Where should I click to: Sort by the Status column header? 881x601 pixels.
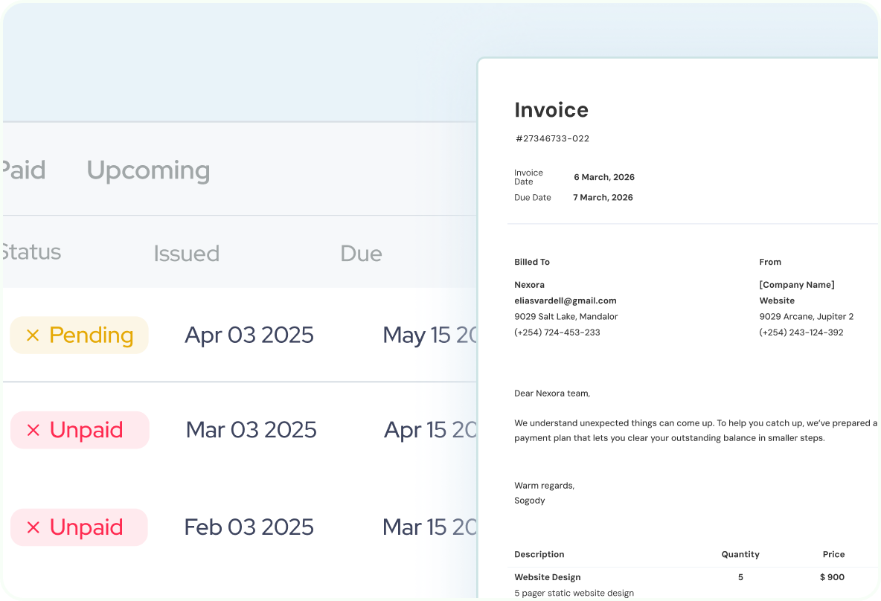(x=31, y=252)
